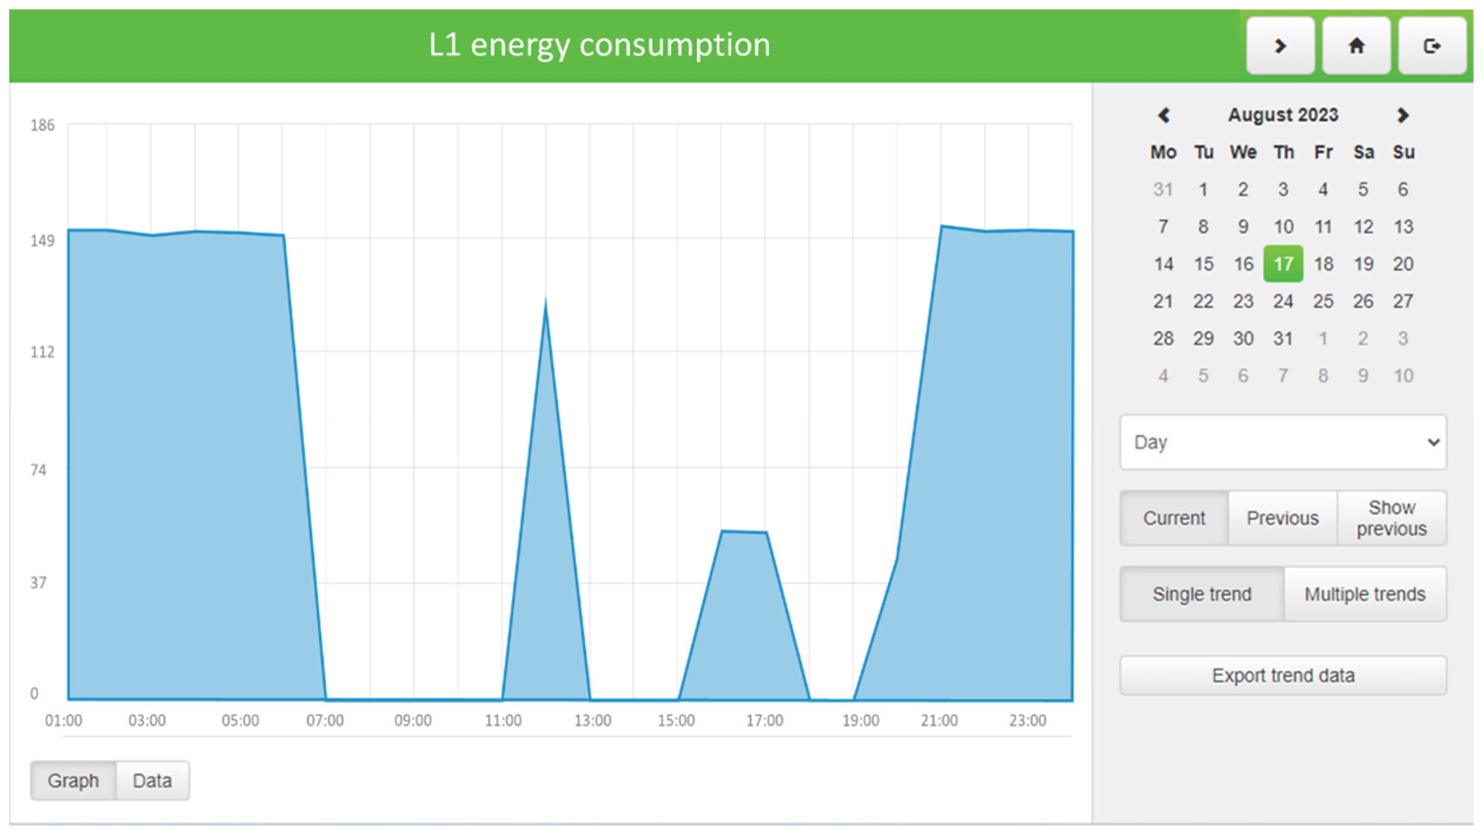Go to next month in calendar
The image size is (1482, 838).
click(x=1403, y=115)
